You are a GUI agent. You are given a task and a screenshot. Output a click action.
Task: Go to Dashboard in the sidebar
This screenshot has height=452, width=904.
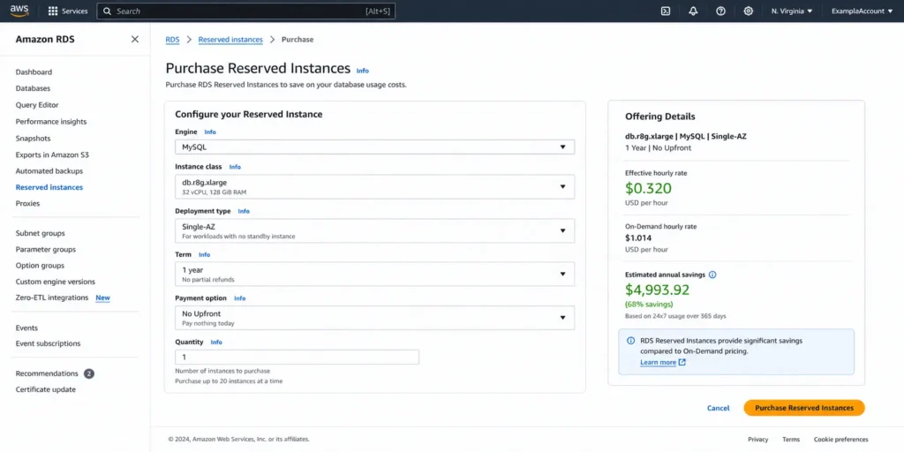(34, 72)
